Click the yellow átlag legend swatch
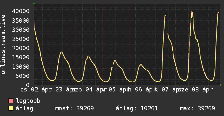Image resolution: width=224 pixels, height=116 pixels. coord(11,108)
